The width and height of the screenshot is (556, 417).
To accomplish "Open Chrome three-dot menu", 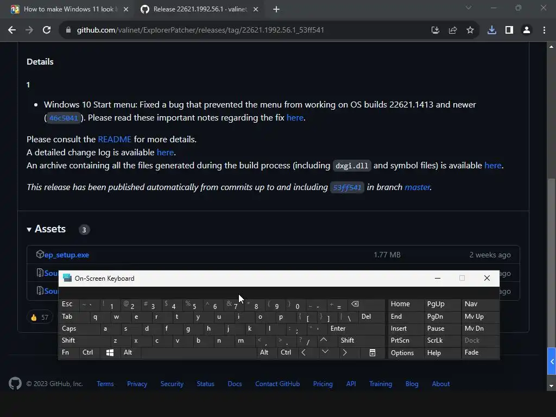I will pyautogui.click(x=544, y=30).
